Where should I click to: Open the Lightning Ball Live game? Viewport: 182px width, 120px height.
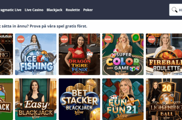point(164,99)
